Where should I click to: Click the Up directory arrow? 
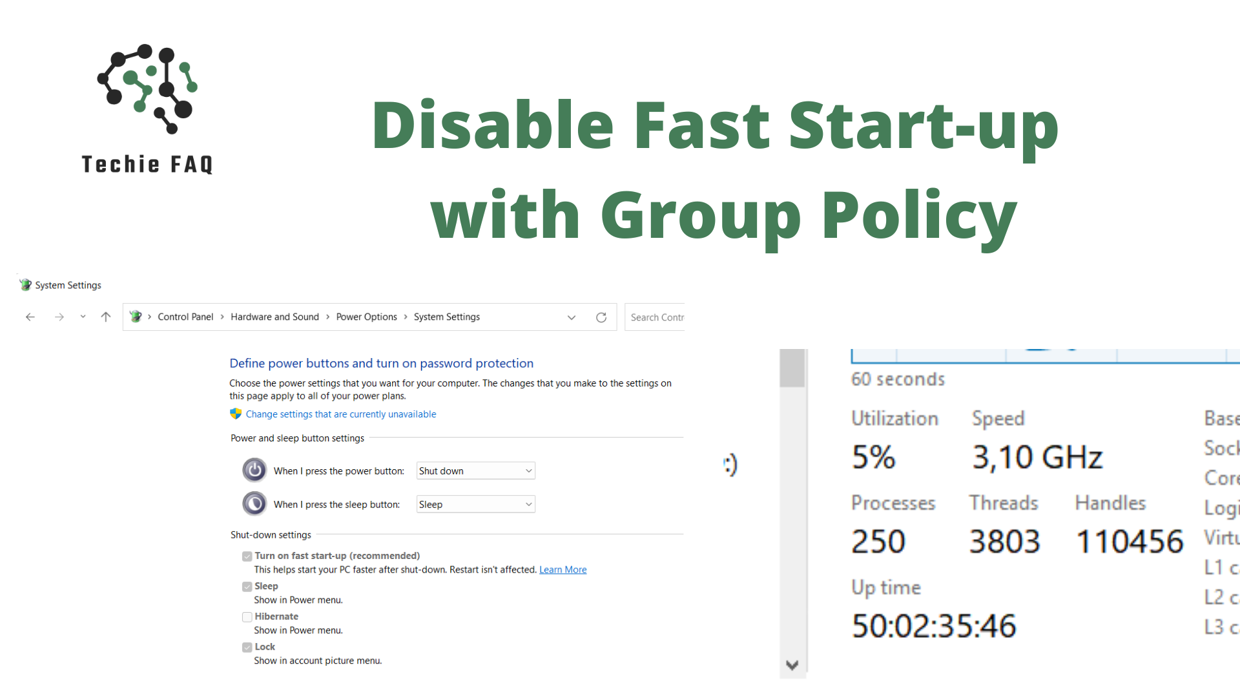pos(106,317)
